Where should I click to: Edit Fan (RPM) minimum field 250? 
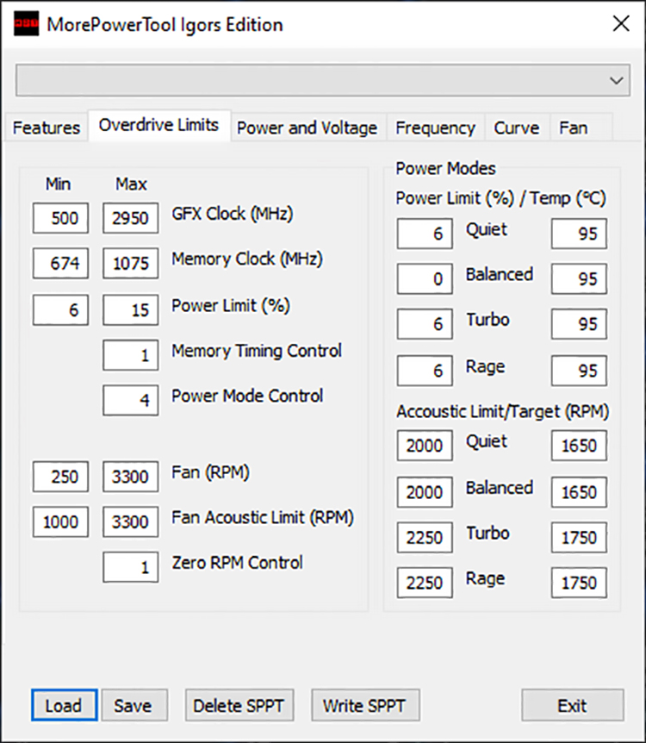point(60,476)
